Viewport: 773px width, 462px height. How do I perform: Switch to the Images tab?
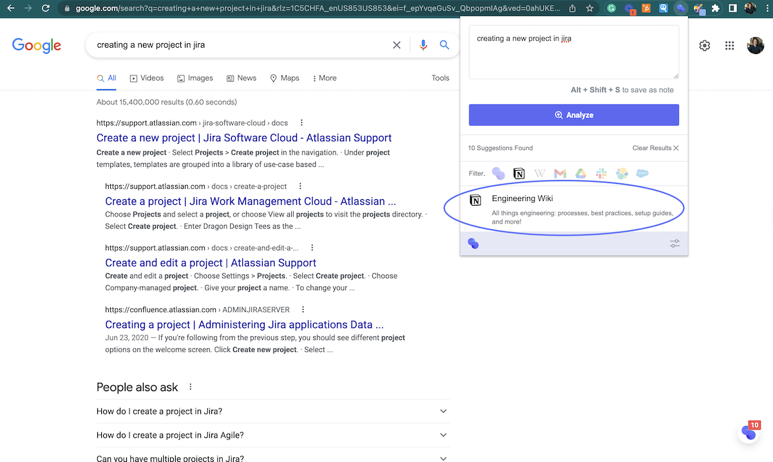click(x=195, y=78)
